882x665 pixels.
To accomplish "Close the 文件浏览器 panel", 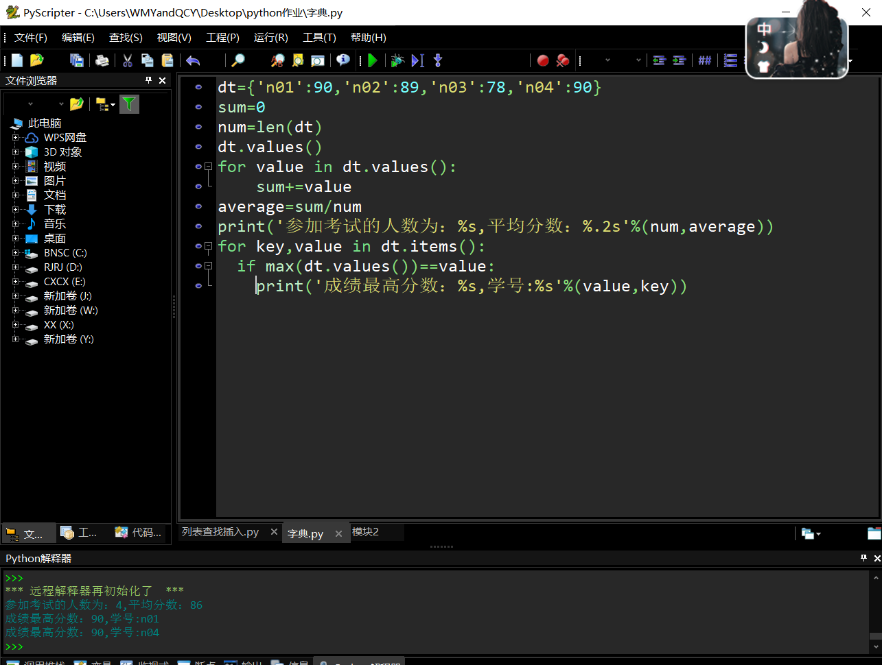I will [163, 80].
